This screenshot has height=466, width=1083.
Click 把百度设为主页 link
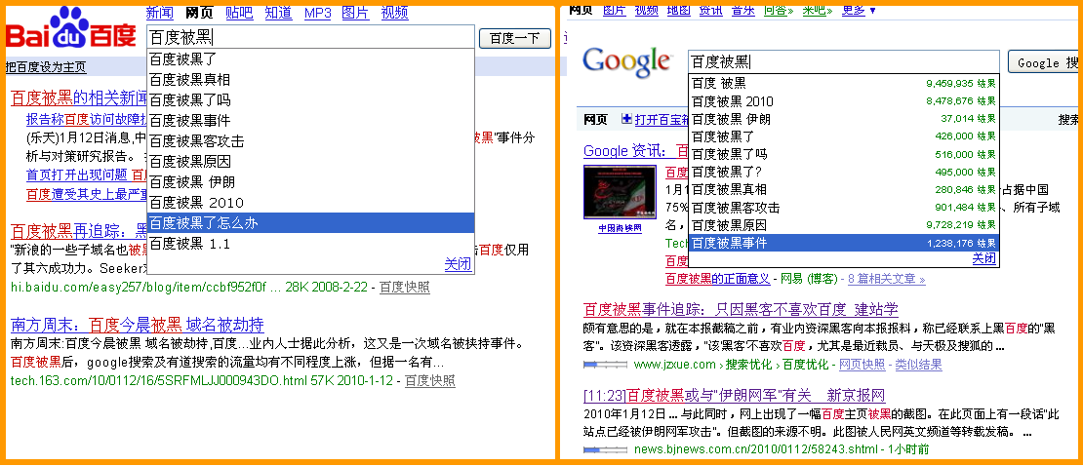pyautogui.click(x=46, y=67)
